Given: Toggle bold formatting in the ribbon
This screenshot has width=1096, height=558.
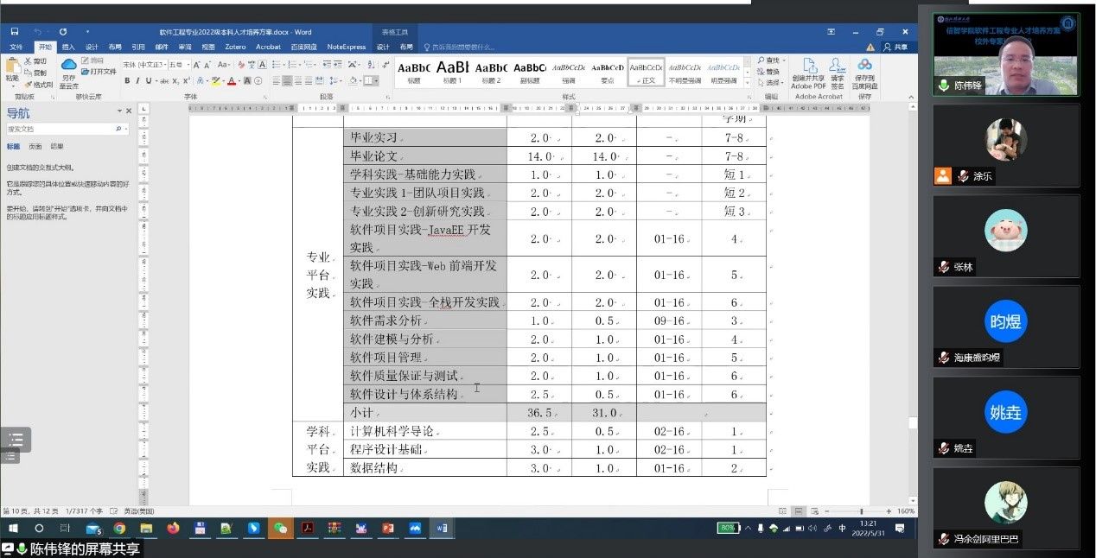Looking at the screenshot, I should click(126, 81).
